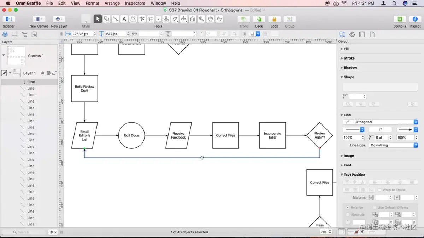Open the Orthogonal line type dropdown

[x=380, y=122]
